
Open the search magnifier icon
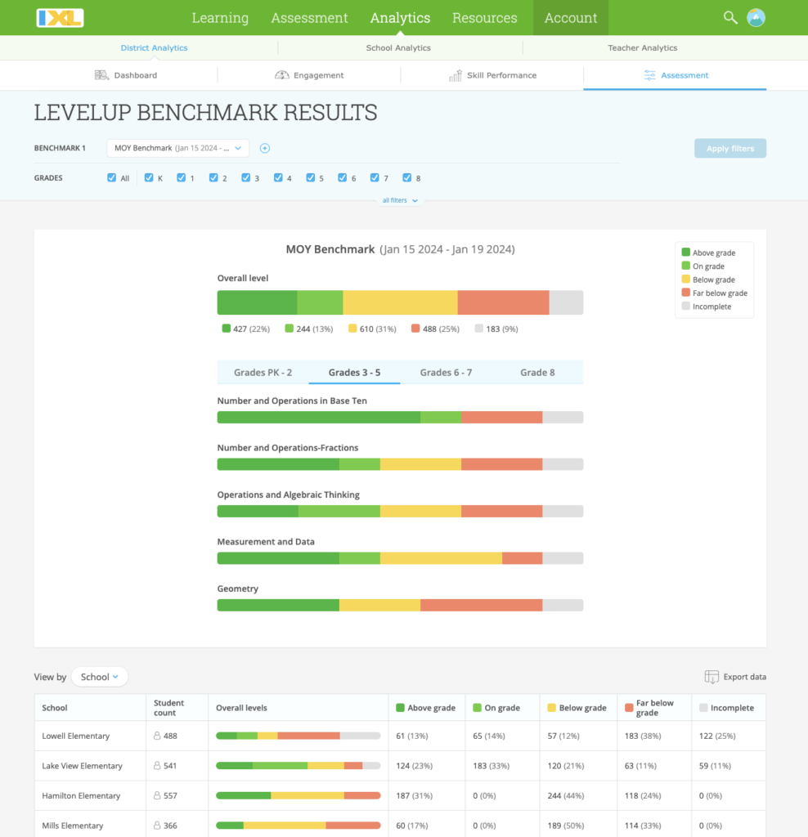(x=730, y=17)
